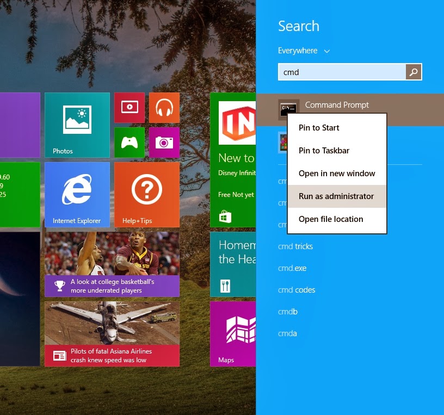Select Run as administrator

(x=337, y=196)
